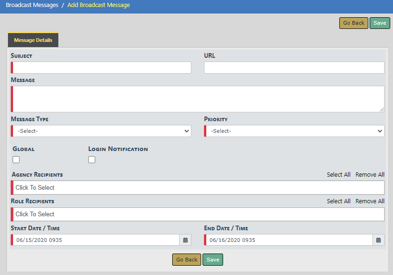This screenshot has height=275, width=393.
Task: Remove All agency recipients
Action: coord(370,175)
